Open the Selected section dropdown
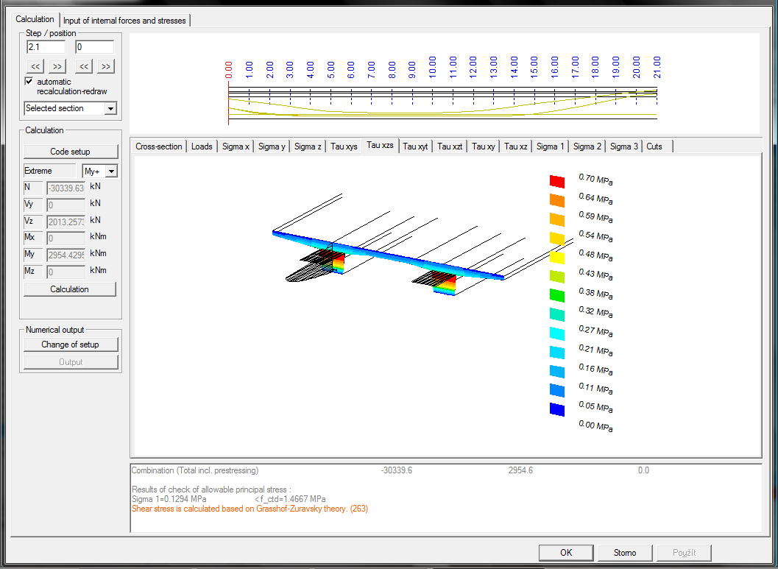778x569 pixels. click(x=70, y=108)
